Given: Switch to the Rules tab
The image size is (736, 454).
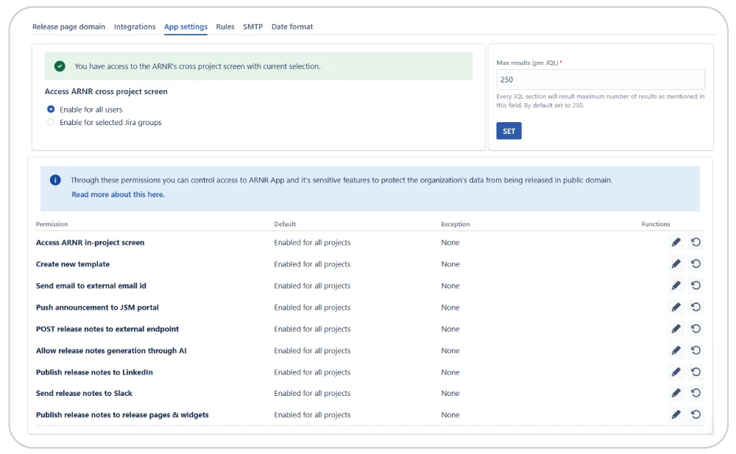Looking at the screenshot, I should point(225,26).
